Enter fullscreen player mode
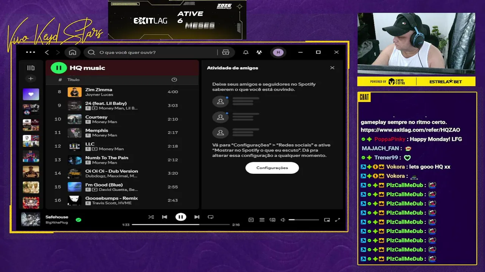The width and height of the screenshot is (485, 272). (338, 220)
